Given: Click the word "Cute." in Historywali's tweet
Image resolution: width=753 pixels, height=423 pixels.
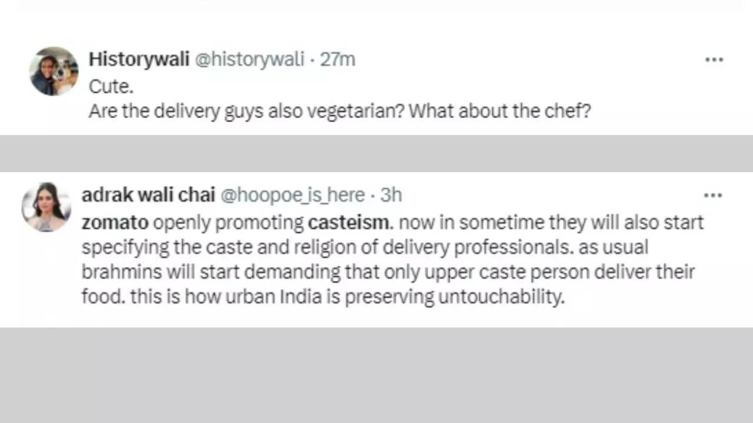Looking at the screenshot, I should coord(111,86).
